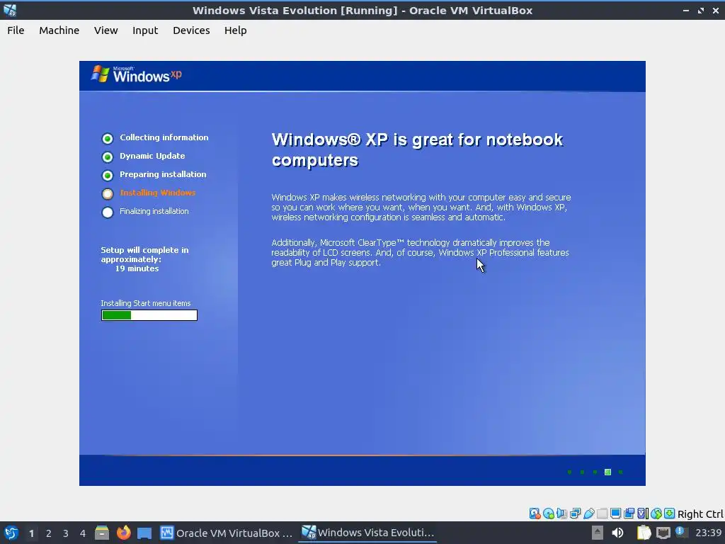Click the Dynamic Update step bullet
The height and width of the screenshot is (544, 725).
[108, 157]
